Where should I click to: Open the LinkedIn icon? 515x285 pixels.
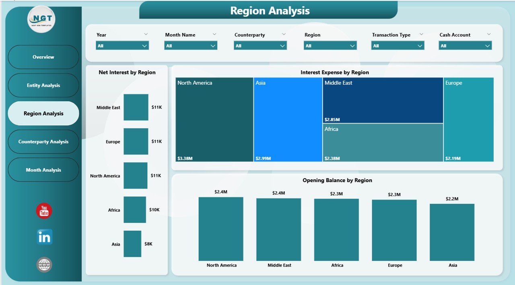point(43,237)
